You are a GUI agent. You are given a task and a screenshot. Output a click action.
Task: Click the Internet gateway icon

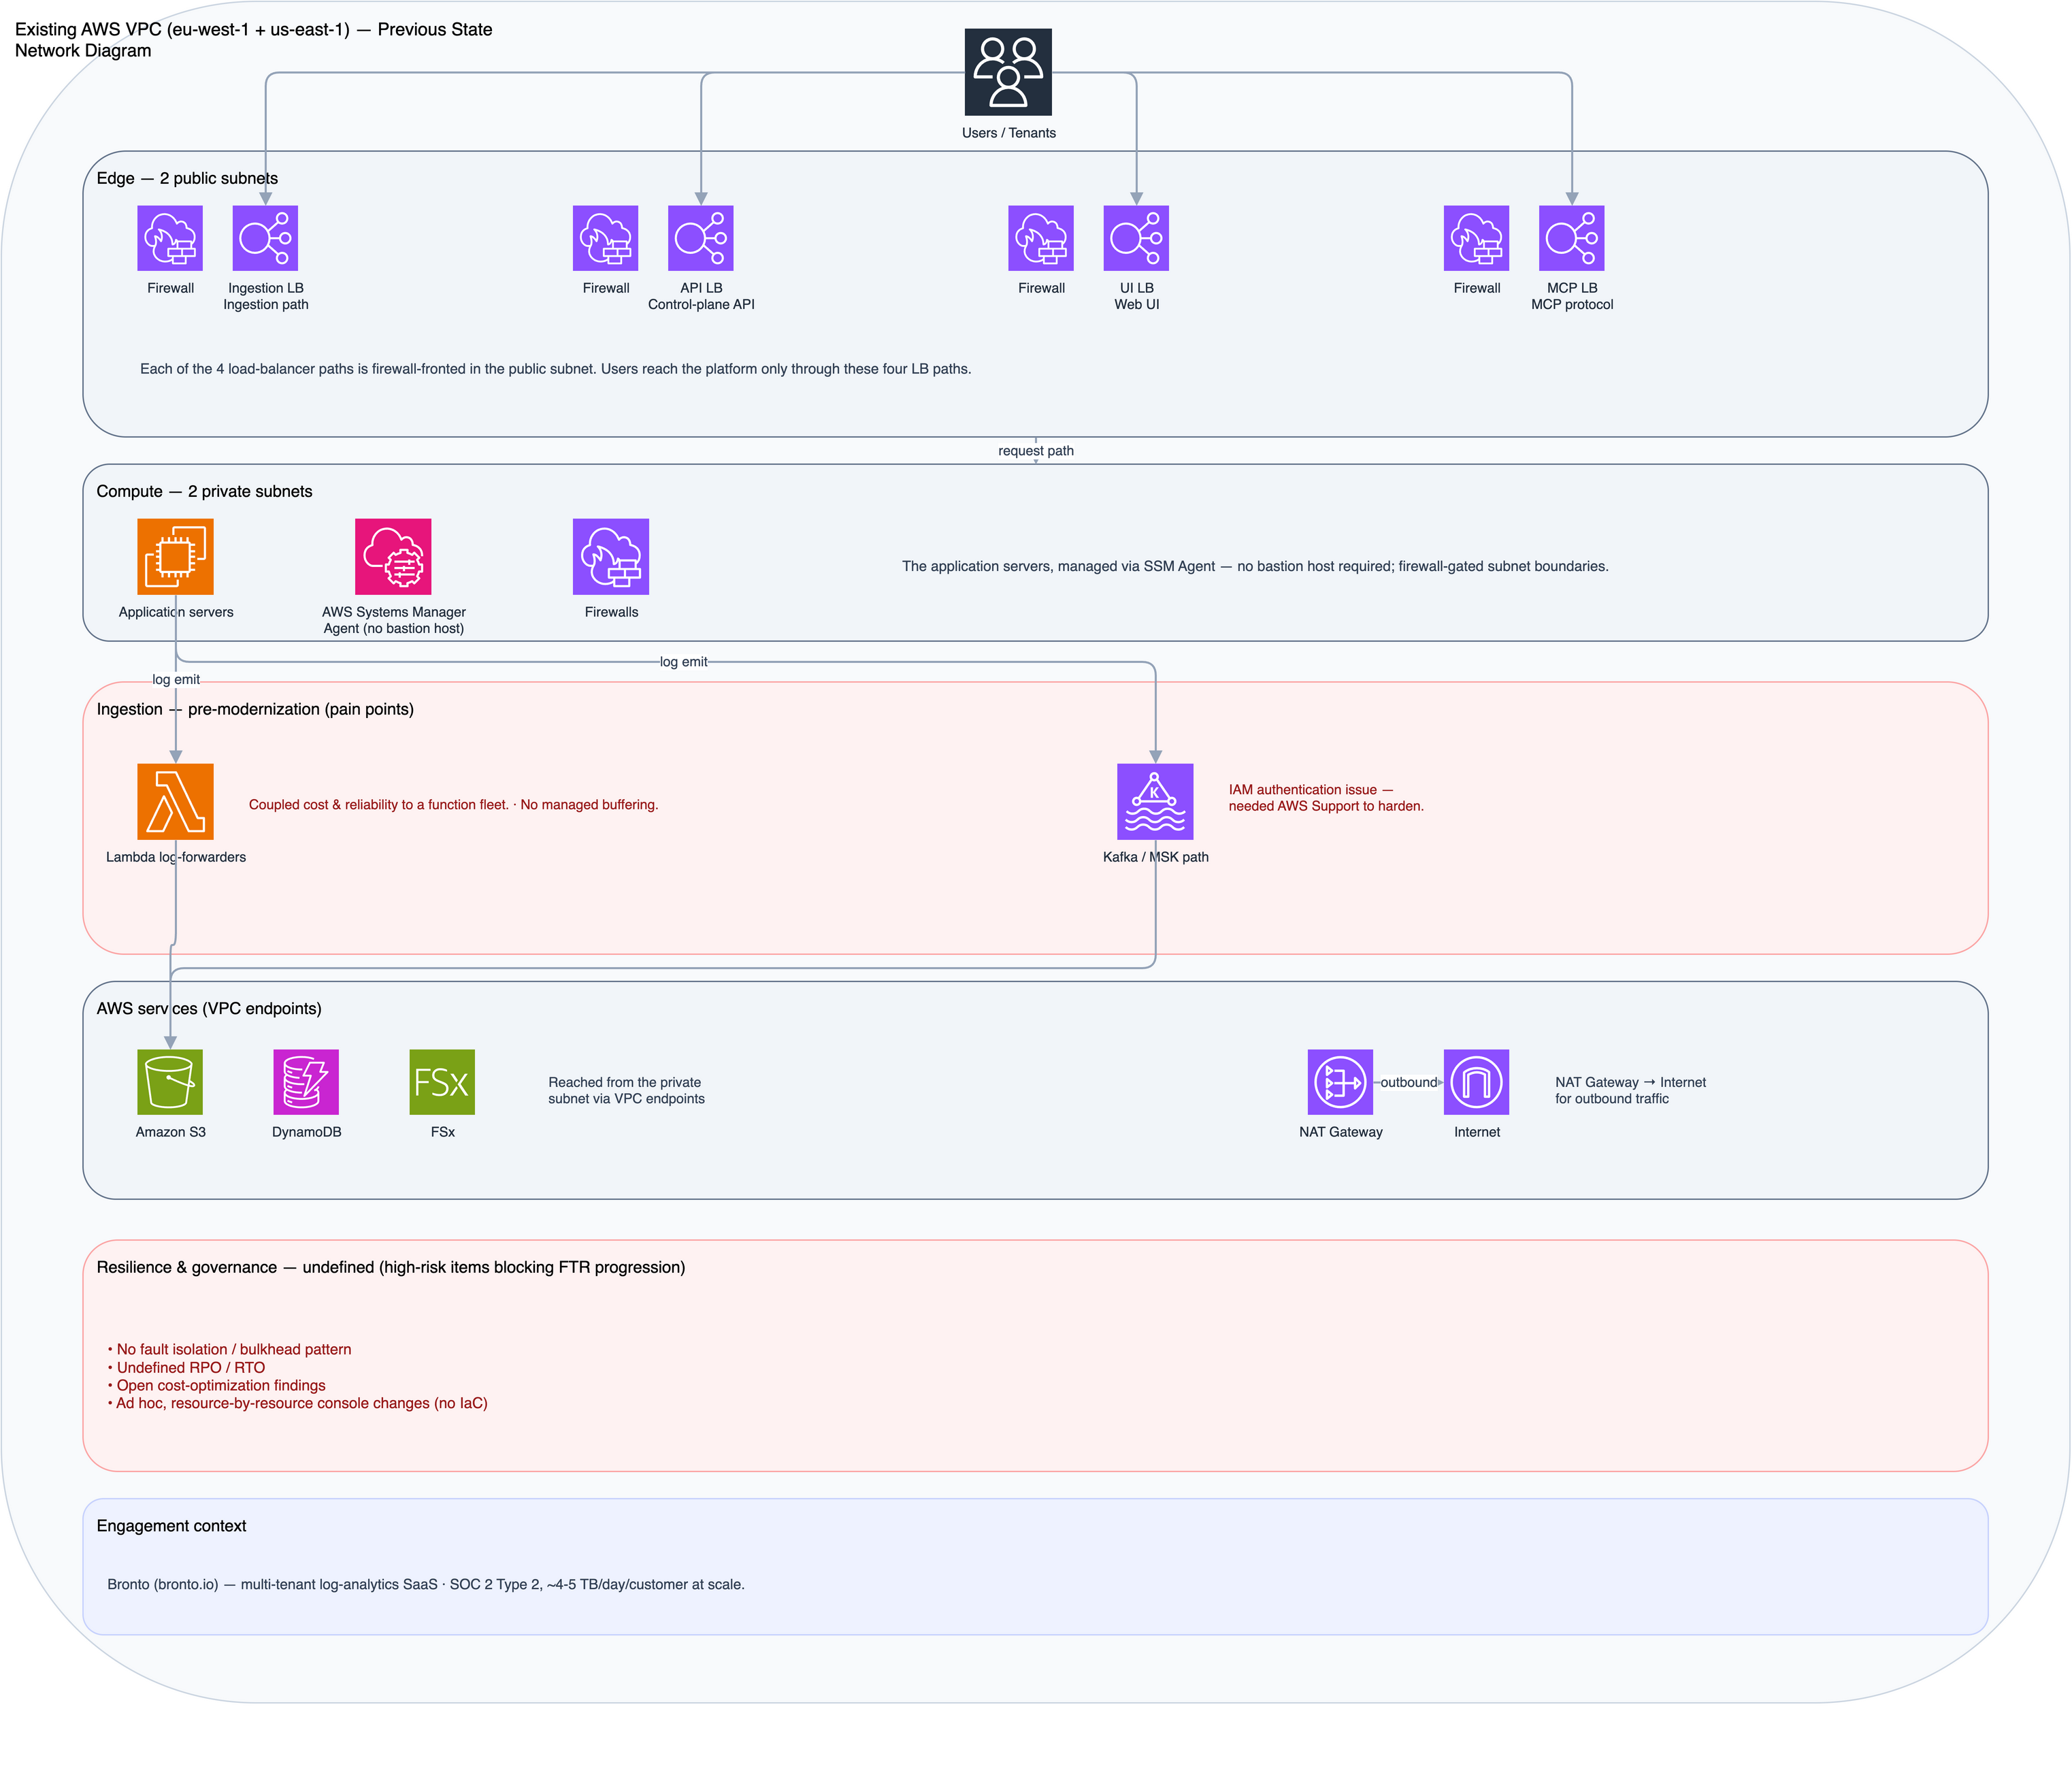1477,1082
